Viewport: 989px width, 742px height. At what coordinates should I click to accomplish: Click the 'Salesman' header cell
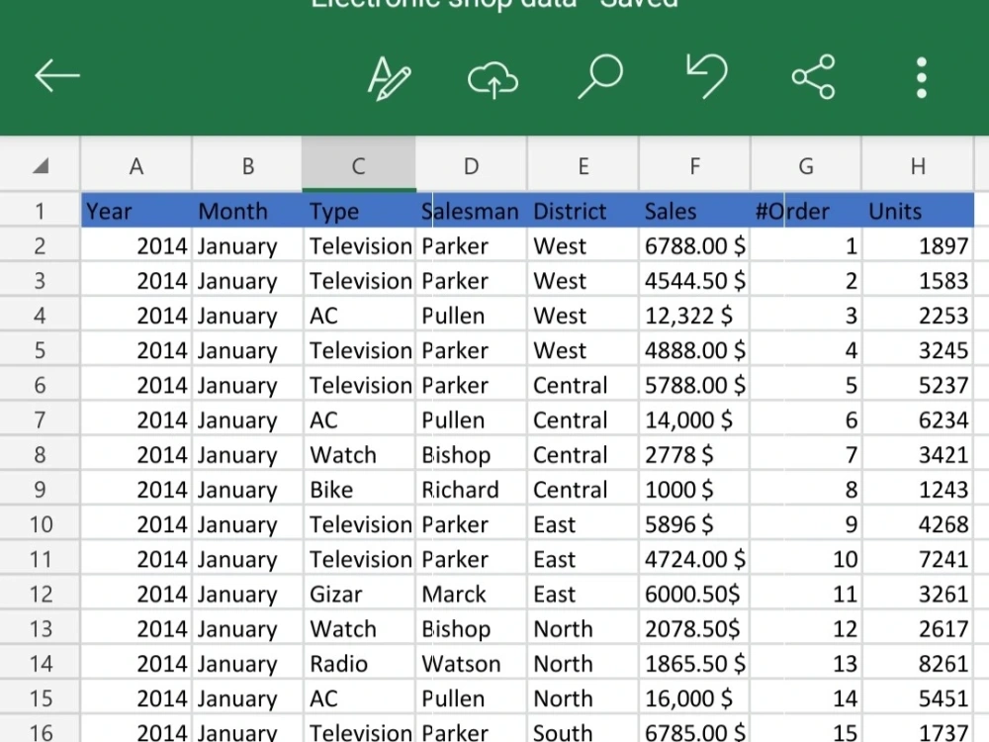tap(471, 211)
